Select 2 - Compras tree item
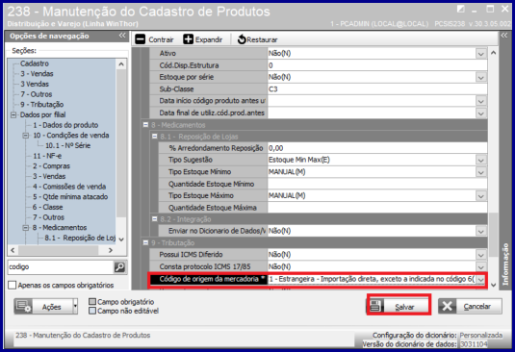 [x=51, y=166]
